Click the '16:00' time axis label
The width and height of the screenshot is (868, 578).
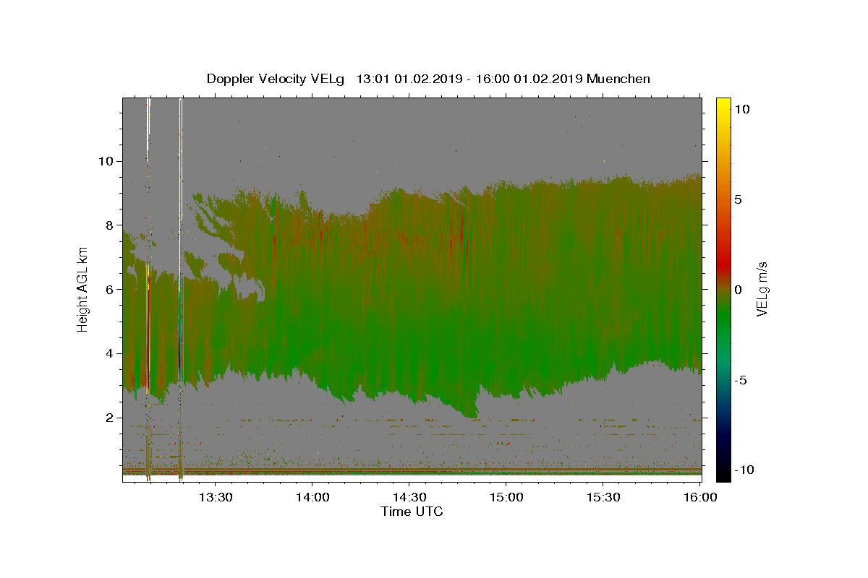coord(699,497)
